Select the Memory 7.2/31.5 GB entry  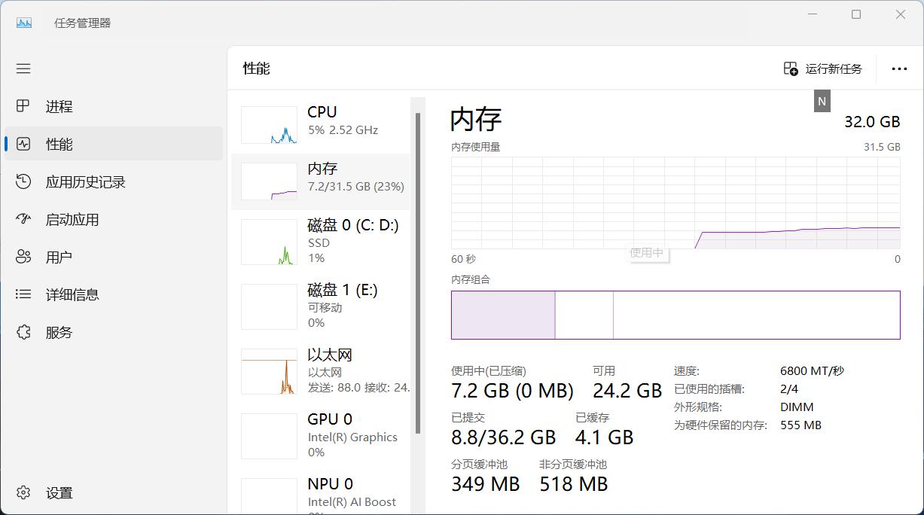point(355,178)
